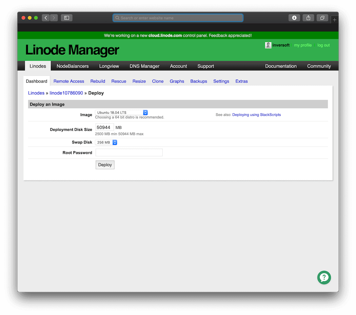Image resolution: width=356 pixels, height=315 pixels.
Task: Switch to the Resize sub-tab
Action: point(139,81)
